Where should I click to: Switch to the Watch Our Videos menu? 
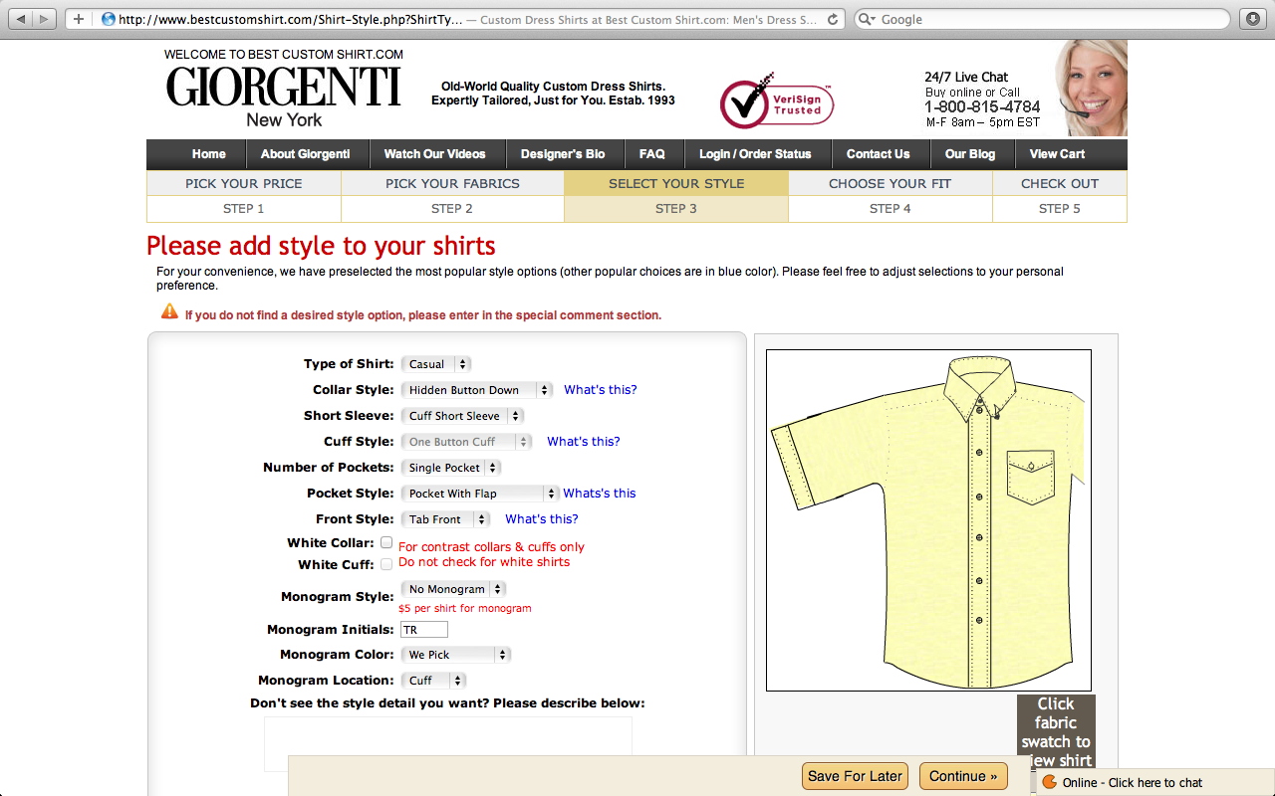point(437,154)
